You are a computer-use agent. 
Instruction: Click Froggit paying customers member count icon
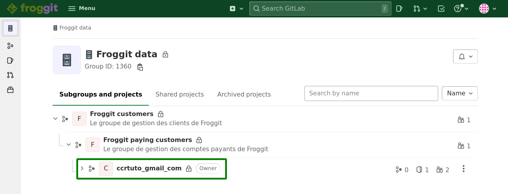click(x=461, y=146)
